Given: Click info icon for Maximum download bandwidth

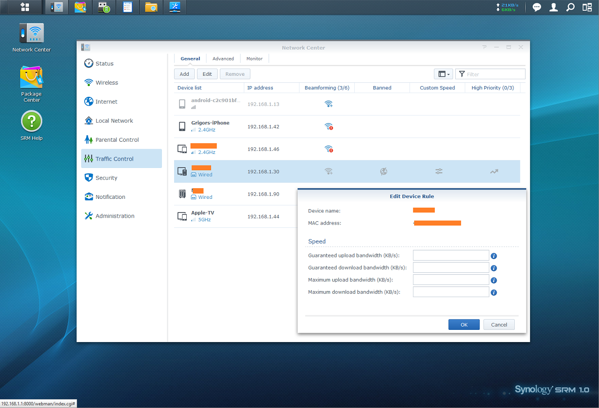Looking at the screenshot, I should coord(494,292).
